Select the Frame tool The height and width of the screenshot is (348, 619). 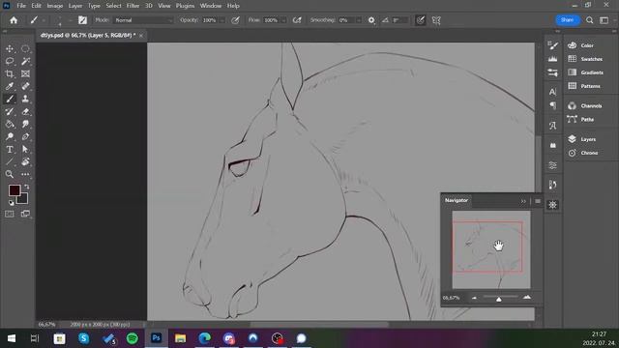25,73
